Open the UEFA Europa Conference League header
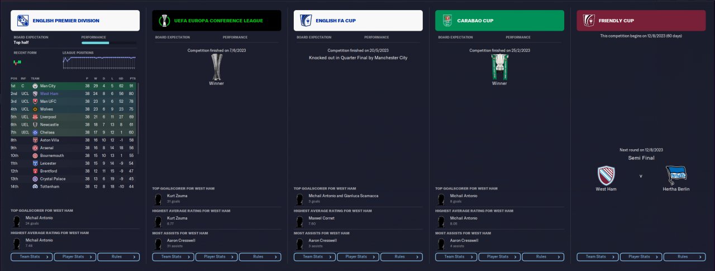The image size is (715, 271). click(x=217, y=21)
